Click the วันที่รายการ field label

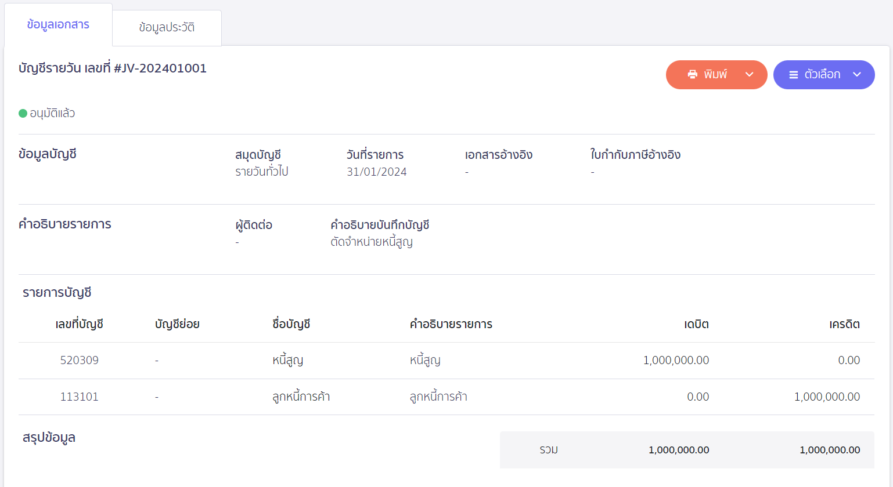pos(375,155)
